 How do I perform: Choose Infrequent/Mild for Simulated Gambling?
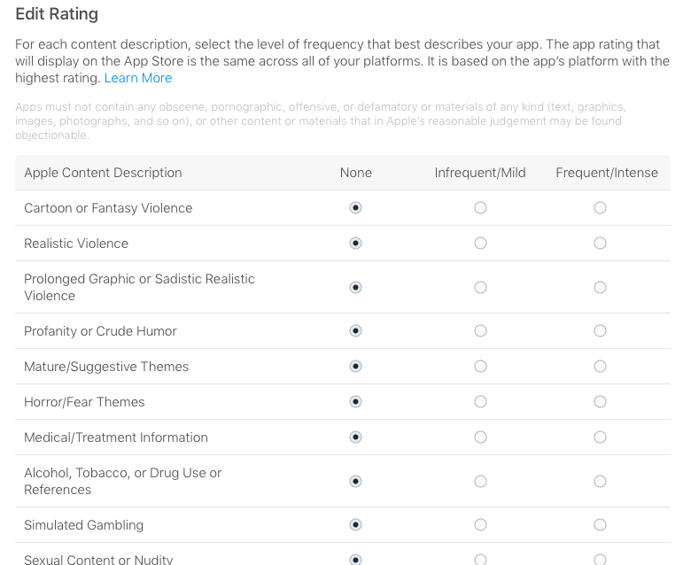(x=480, y=524)
